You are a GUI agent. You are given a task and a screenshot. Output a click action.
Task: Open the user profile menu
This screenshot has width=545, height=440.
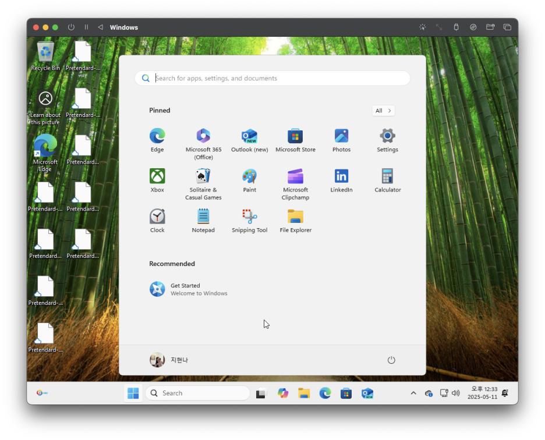click(169, 360)
